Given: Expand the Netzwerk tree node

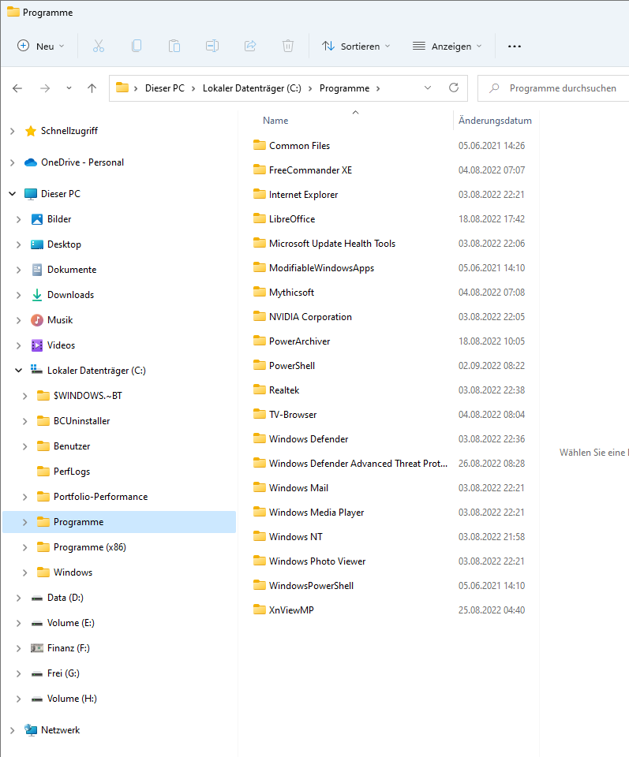Looking at the screenshot, I should 13,730.
